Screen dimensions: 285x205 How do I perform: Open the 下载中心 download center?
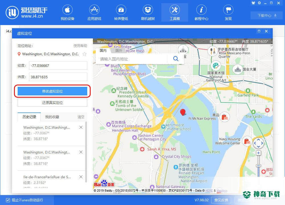tap(267, 15)
